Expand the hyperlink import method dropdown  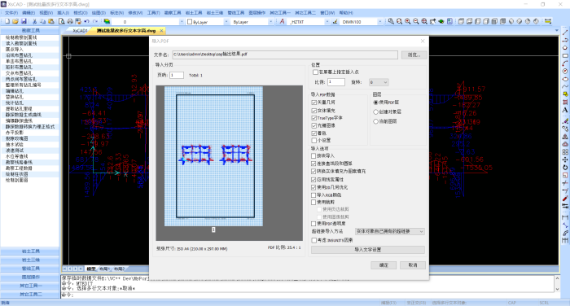point(390,231)
